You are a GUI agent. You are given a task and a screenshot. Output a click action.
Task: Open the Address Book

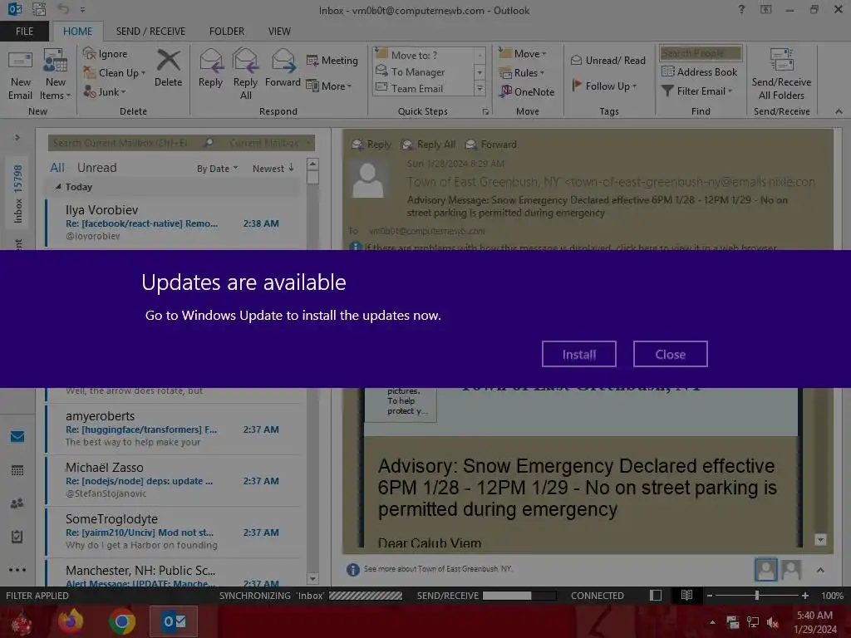tap(699, 71)
